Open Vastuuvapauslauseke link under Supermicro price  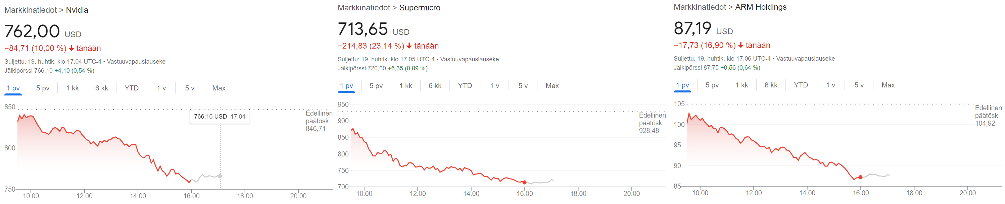(x=469, y=59)
